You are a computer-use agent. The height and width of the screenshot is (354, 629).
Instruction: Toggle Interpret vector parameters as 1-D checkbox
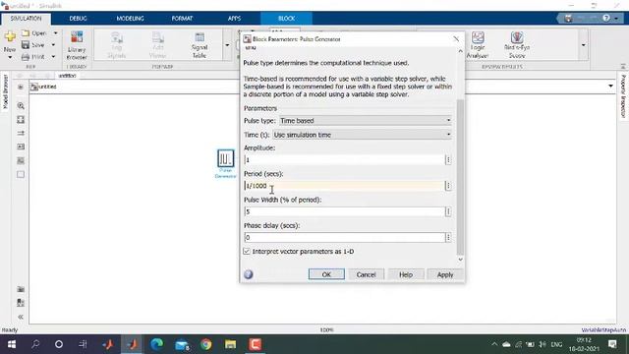pos(247,252)
